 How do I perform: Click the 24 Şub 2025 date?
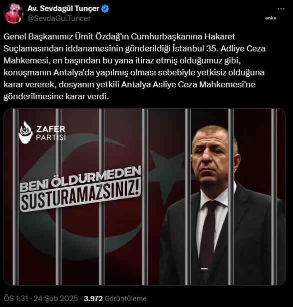pyautogui.click(x=56, y=299)
